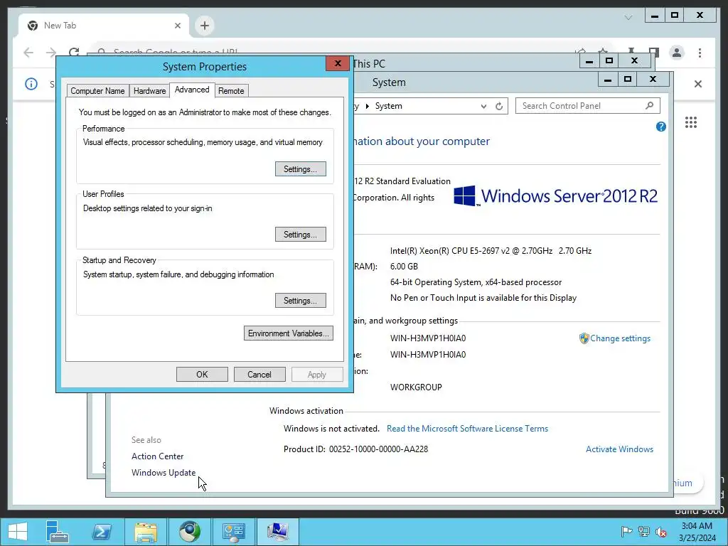Maximize the System window

click(x=628, y=80)
